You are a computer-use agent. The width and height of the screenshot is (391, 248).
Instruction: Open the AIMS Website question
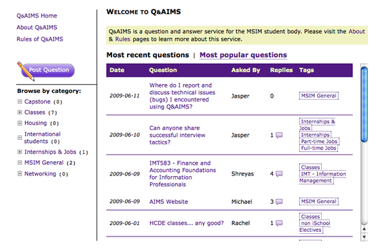[168, 202]
